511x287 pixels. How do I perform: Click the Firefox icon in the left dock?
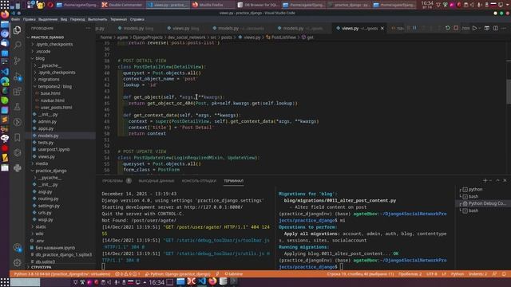(5, 14)
